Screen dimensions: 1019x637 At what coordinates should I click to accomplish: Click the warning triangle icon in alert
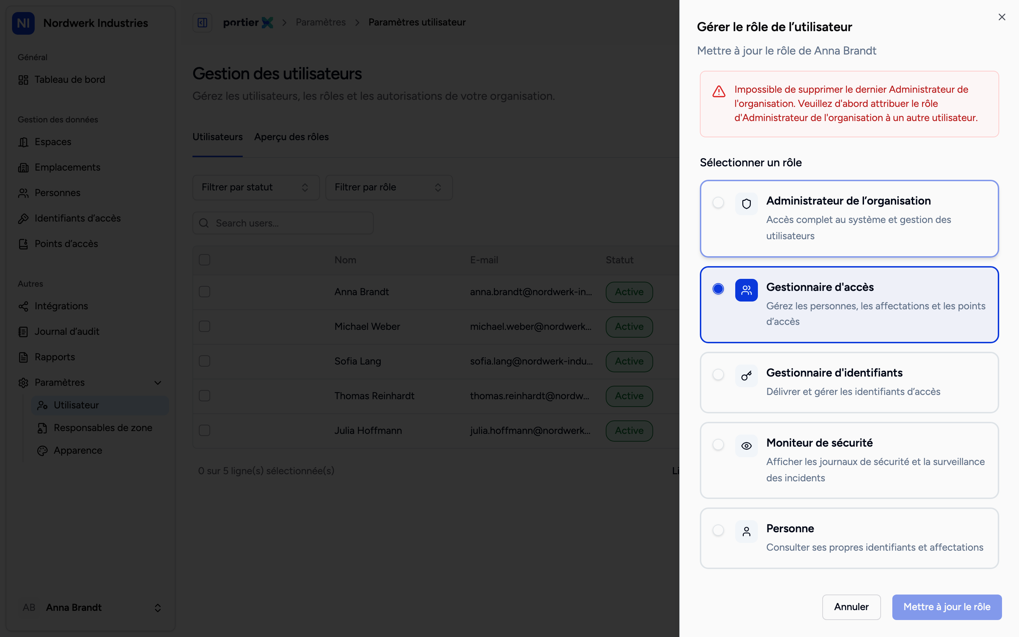719,91
